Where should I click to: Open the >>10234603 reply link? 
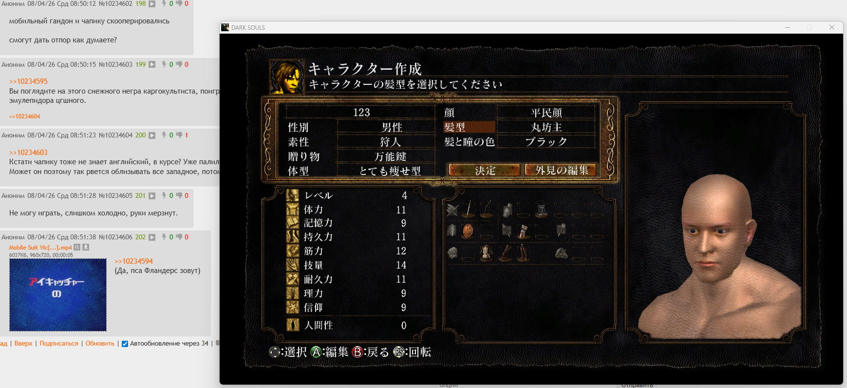point(28,153)
